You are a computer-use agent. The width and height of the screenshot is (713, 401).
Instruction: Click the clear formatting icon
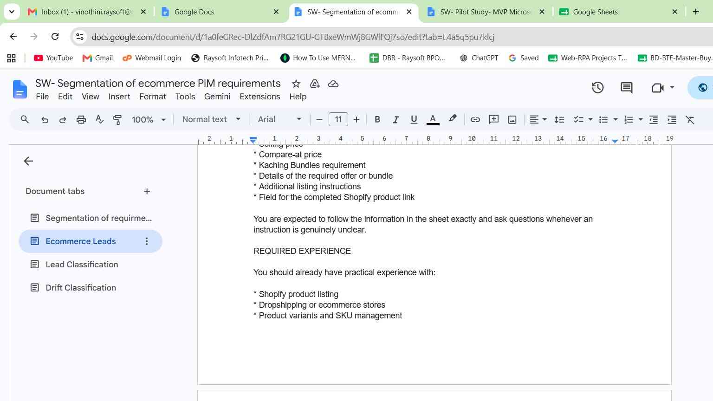click(x=690, y=119)
